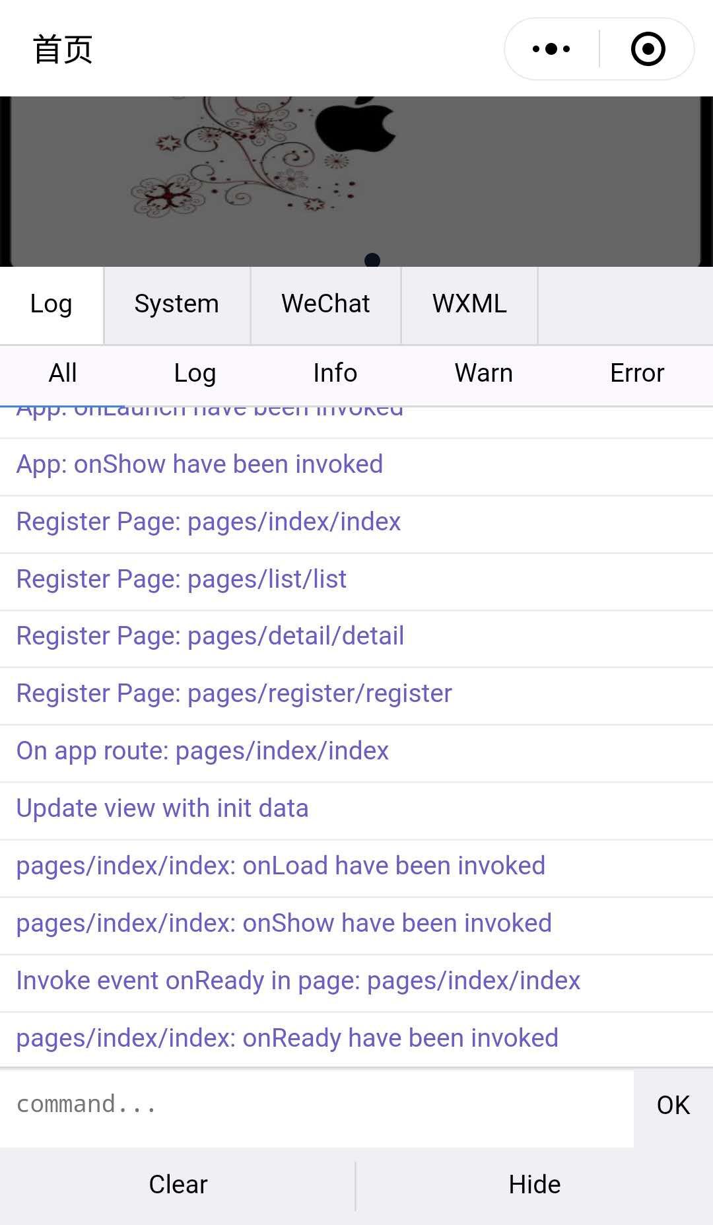Image resolution: width=713 pixels, height=1225 pixels.
Task: Open the three-dots more menu
Action: [551, 49]
